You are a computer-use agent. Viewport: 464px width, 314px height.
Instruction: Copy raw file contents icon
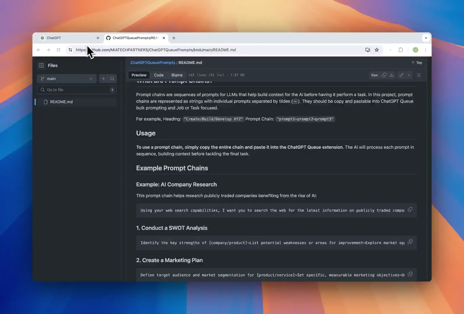click(384, 75)
